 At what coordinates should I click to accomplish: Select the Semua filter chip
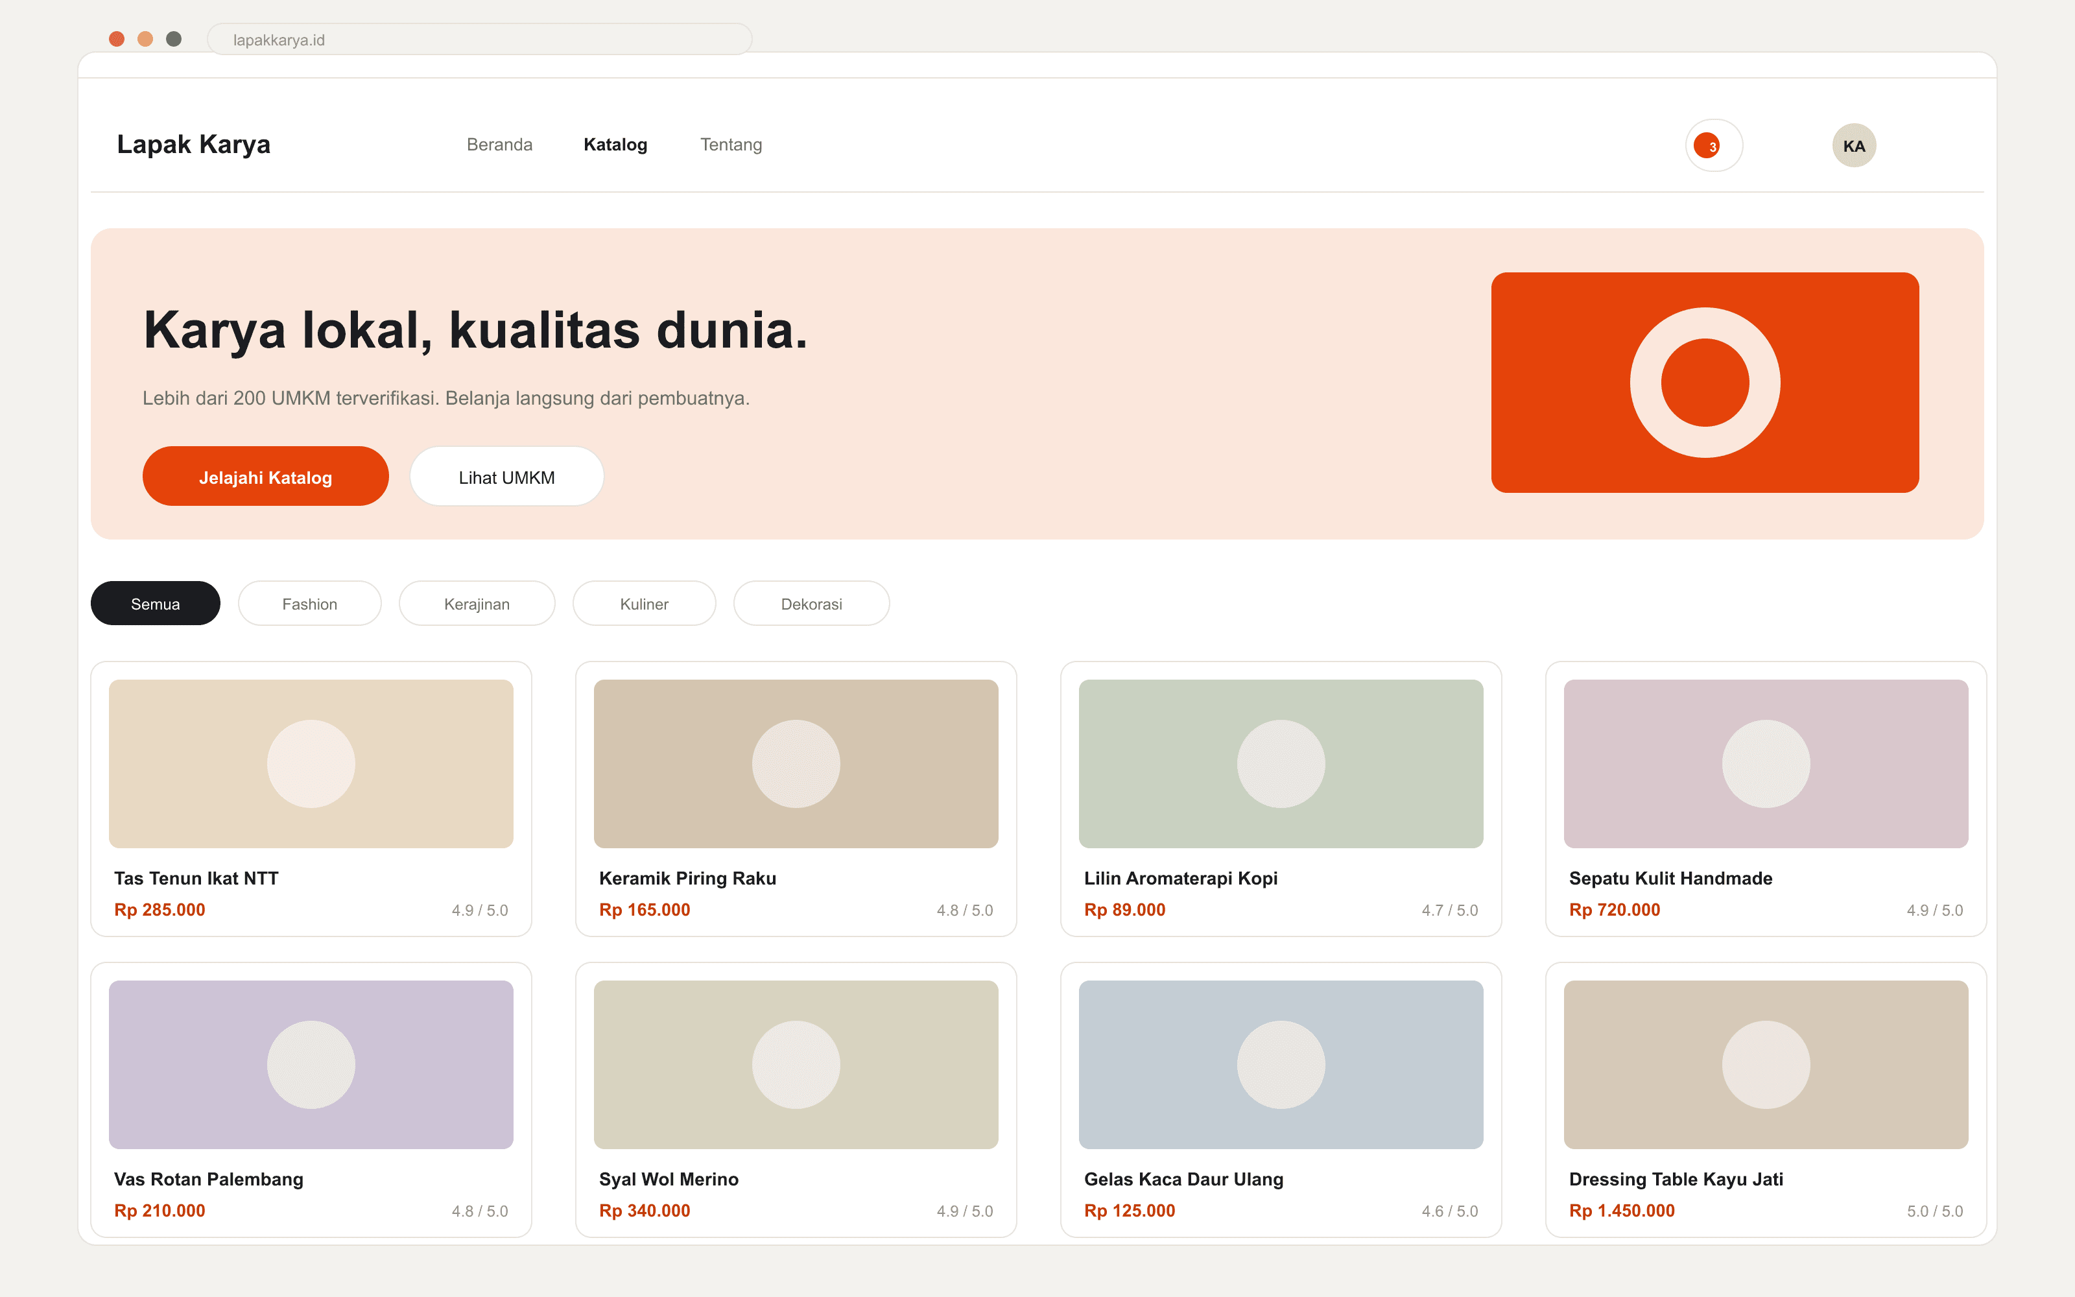(155, 604)
